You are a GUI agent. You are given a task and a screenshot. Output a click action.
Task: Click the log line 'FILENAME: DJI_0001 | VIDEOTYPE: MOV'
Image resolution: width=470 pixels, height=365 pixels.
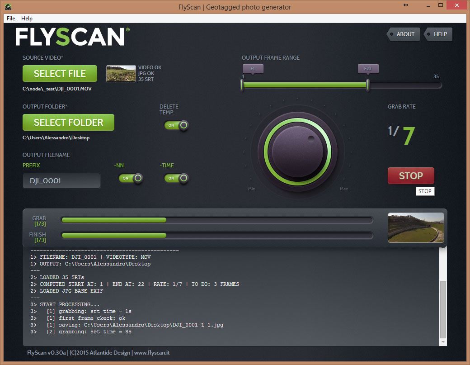click(x=90, y=257)
